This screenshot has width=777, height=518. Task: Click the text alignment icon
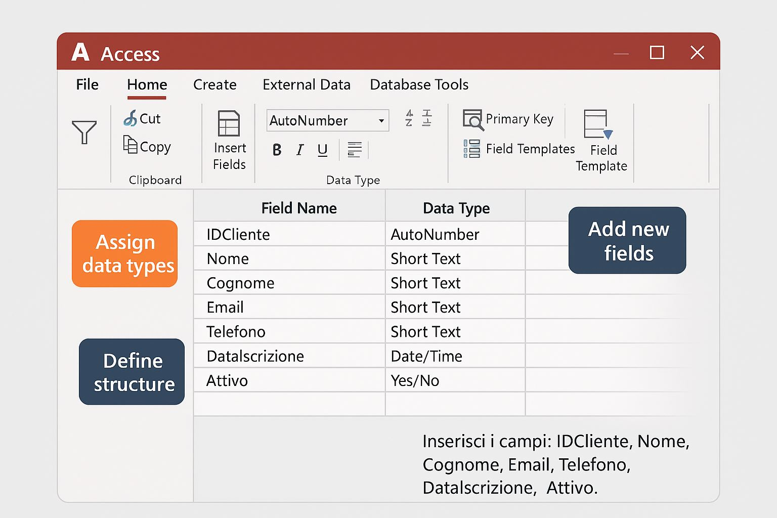coord(355,150)
